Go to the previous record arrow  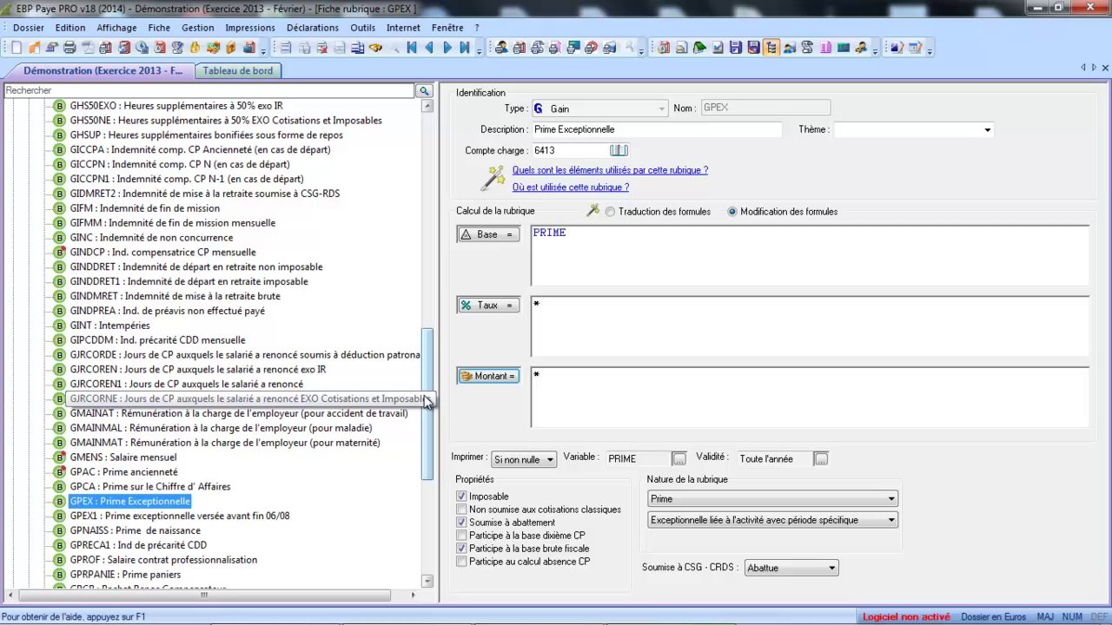tap(429, 48)
